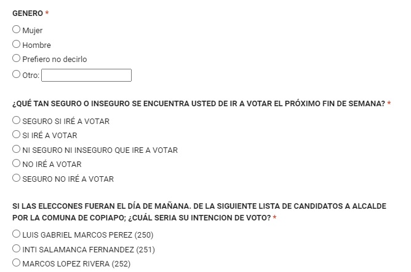
Task: Select NI SEGURO NI INSEGURO option
Action: (16, 149)
